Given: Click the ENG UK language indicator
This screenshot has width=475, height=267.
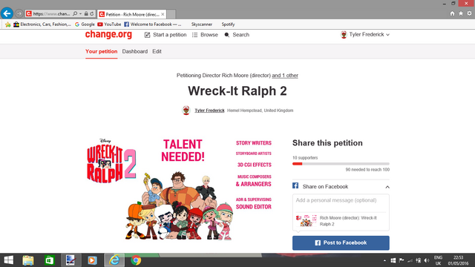Looking at the screenshot, I should (438, 260).
